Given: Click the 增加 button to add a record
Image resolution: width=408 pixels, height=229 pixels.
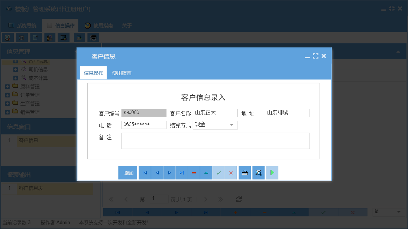Looking at the screenshot, I should tap(127, 173).
